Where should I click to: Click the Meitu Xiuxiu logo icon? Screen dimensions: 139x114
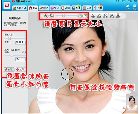click(x=7, y=5)
